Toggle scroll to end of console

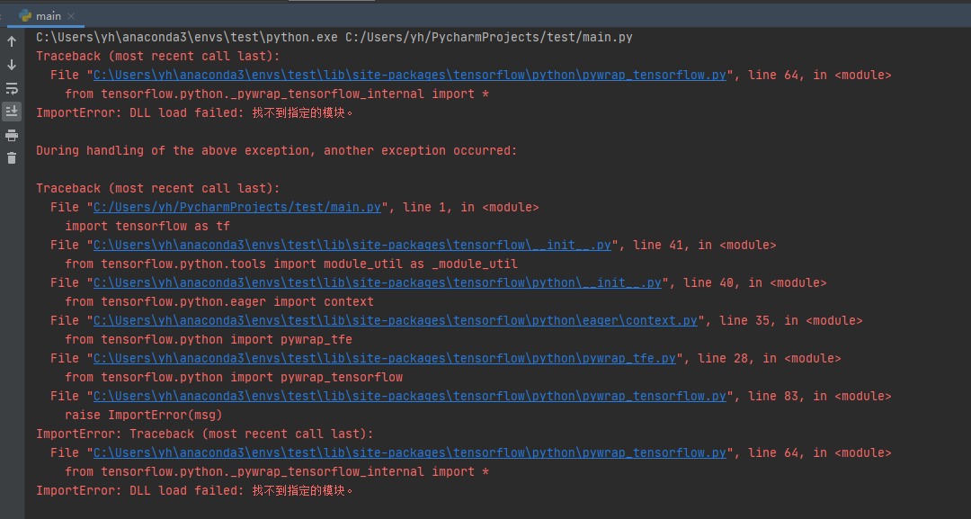12,112
